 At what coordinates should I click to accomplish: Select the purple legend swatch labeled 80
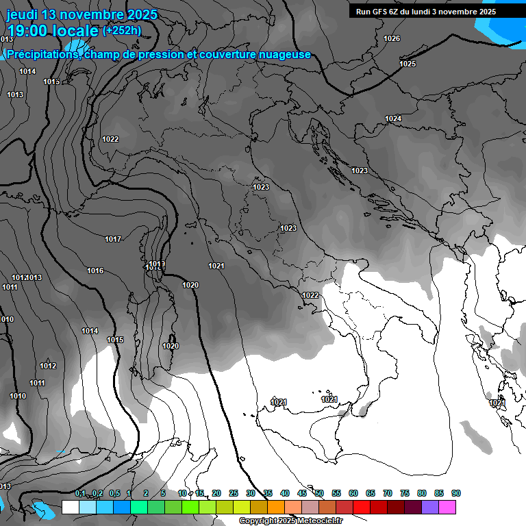(x=429, y=508)
